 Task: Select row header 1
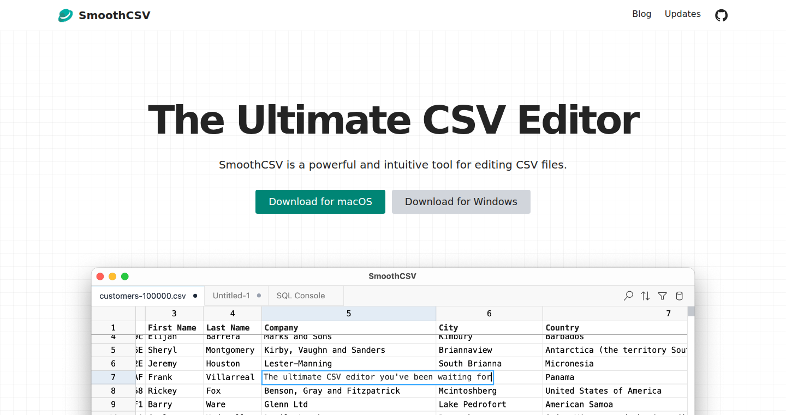(x=114, y=328)
